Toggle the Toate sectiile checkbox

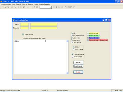(x=23, y=34)
